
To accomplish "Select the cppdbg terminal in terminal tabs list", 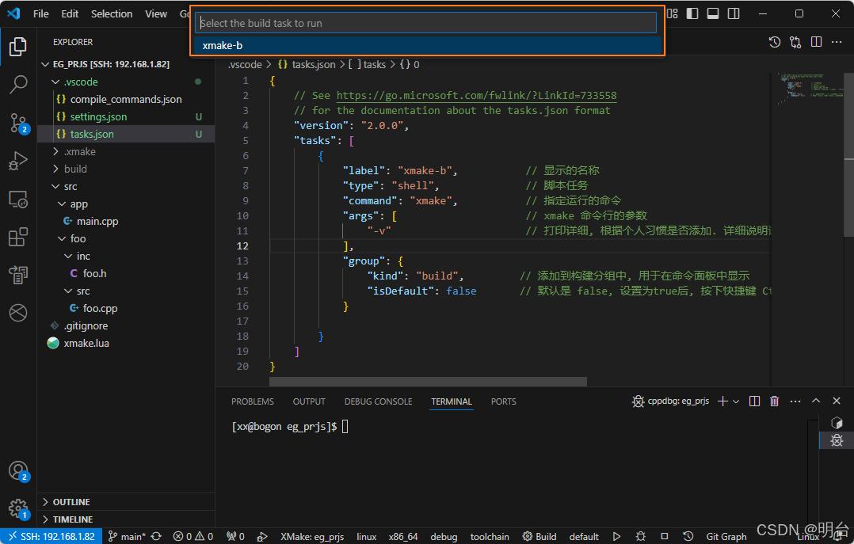I will pos(837,440).
